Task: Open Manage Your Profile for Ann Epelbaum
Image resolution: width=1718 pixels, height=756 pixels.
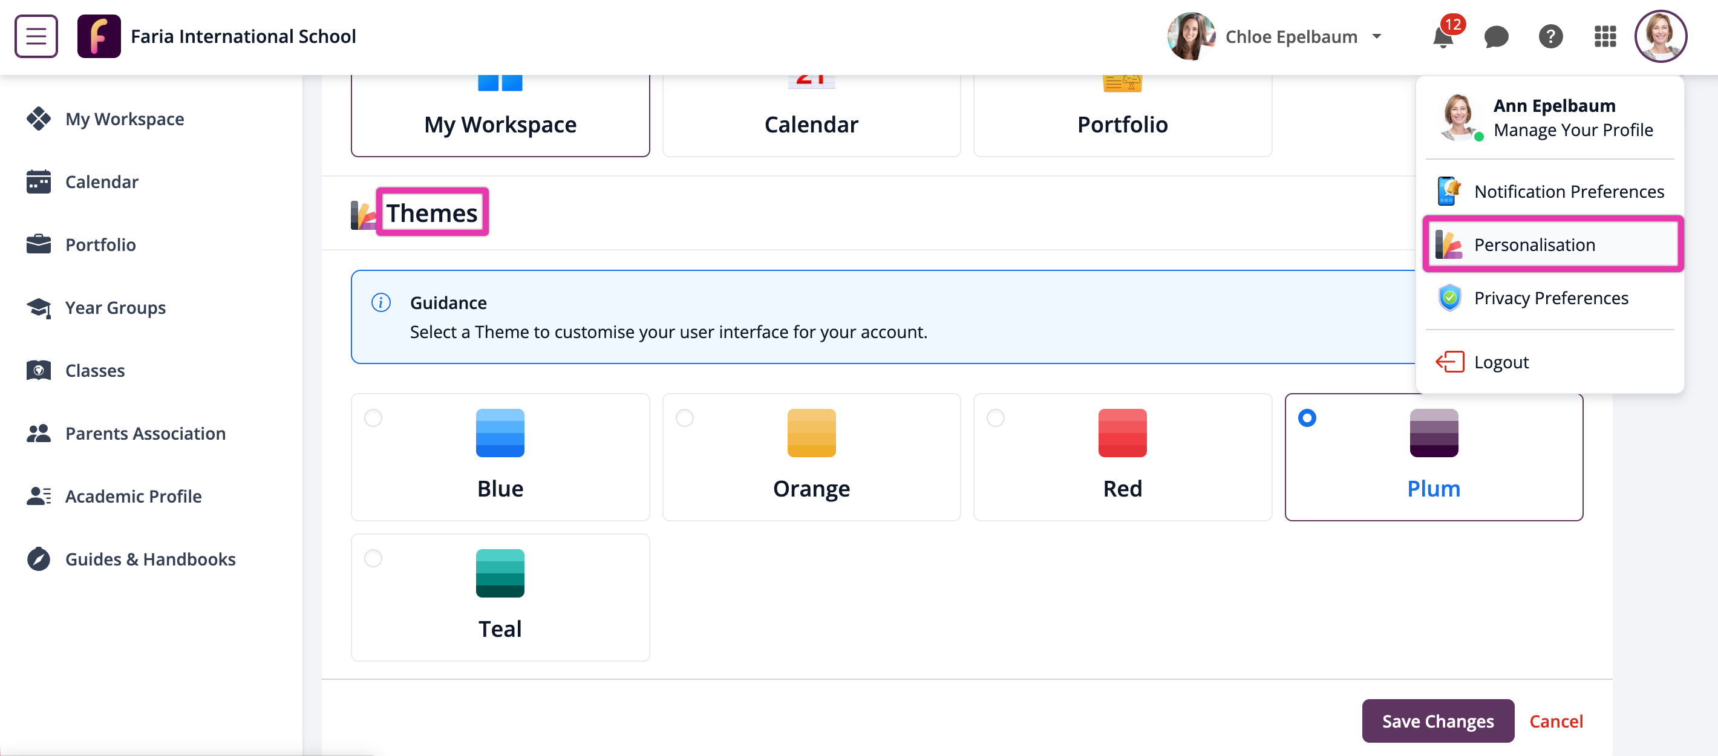Action: point(1573,130)
